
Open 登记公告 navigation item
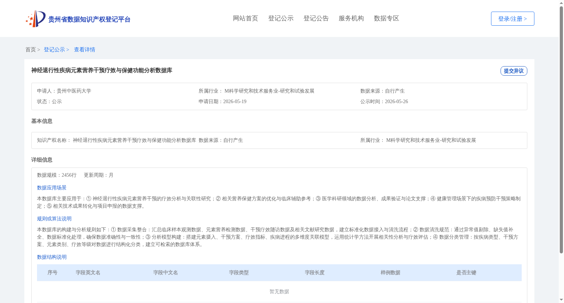pos(316,18)
